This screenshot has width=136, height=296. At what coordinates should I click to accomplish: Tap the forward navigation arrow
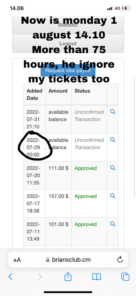[x=40, y=277]
